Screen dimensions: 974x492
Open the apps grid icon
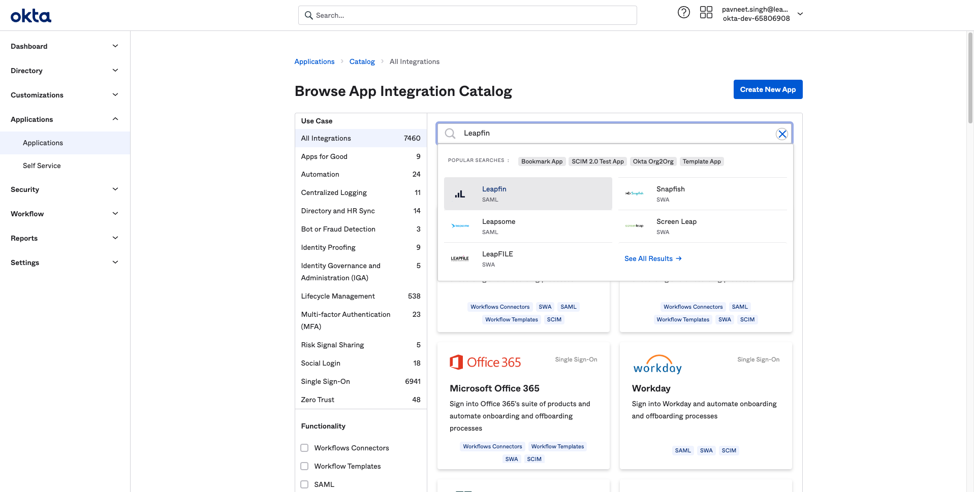click(706, 13)
